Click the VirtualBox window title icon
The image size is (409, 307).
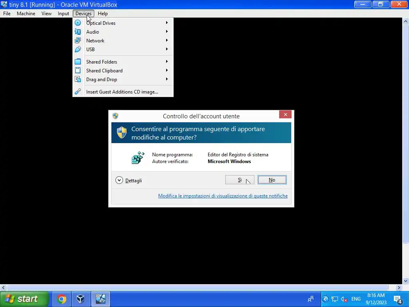4,4
